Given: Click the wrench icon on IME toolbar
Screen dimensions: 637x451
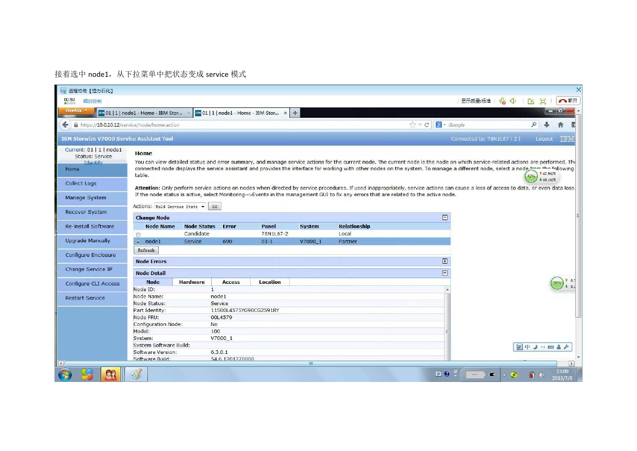Looking at the screenshot, I should click(566, 347).
